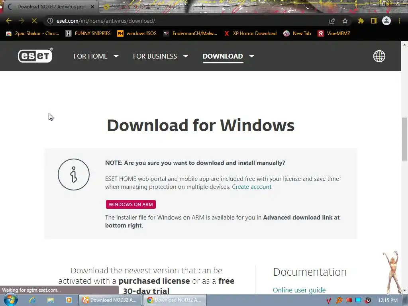Open the XP Horror Download bookmark
Image resolution: width=408 pixels, height=306 pixels.
tap(250, 33)
